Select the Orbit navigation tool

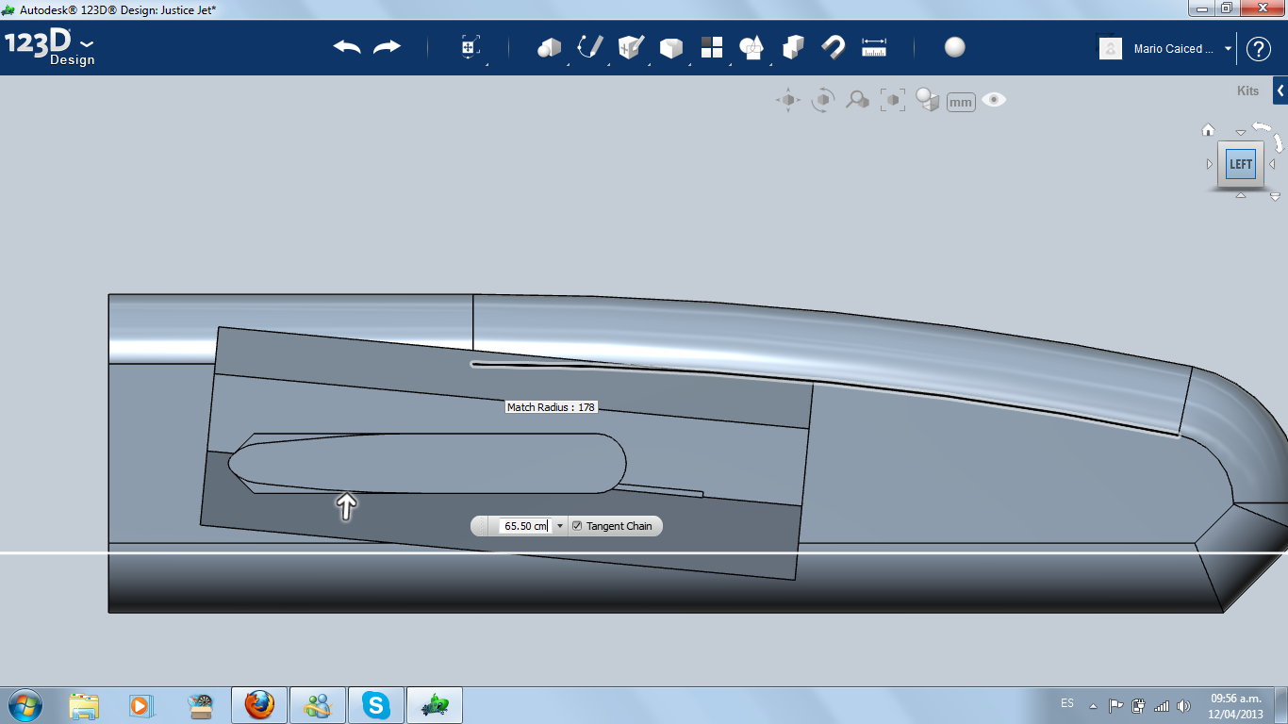[x=823, y=100]
